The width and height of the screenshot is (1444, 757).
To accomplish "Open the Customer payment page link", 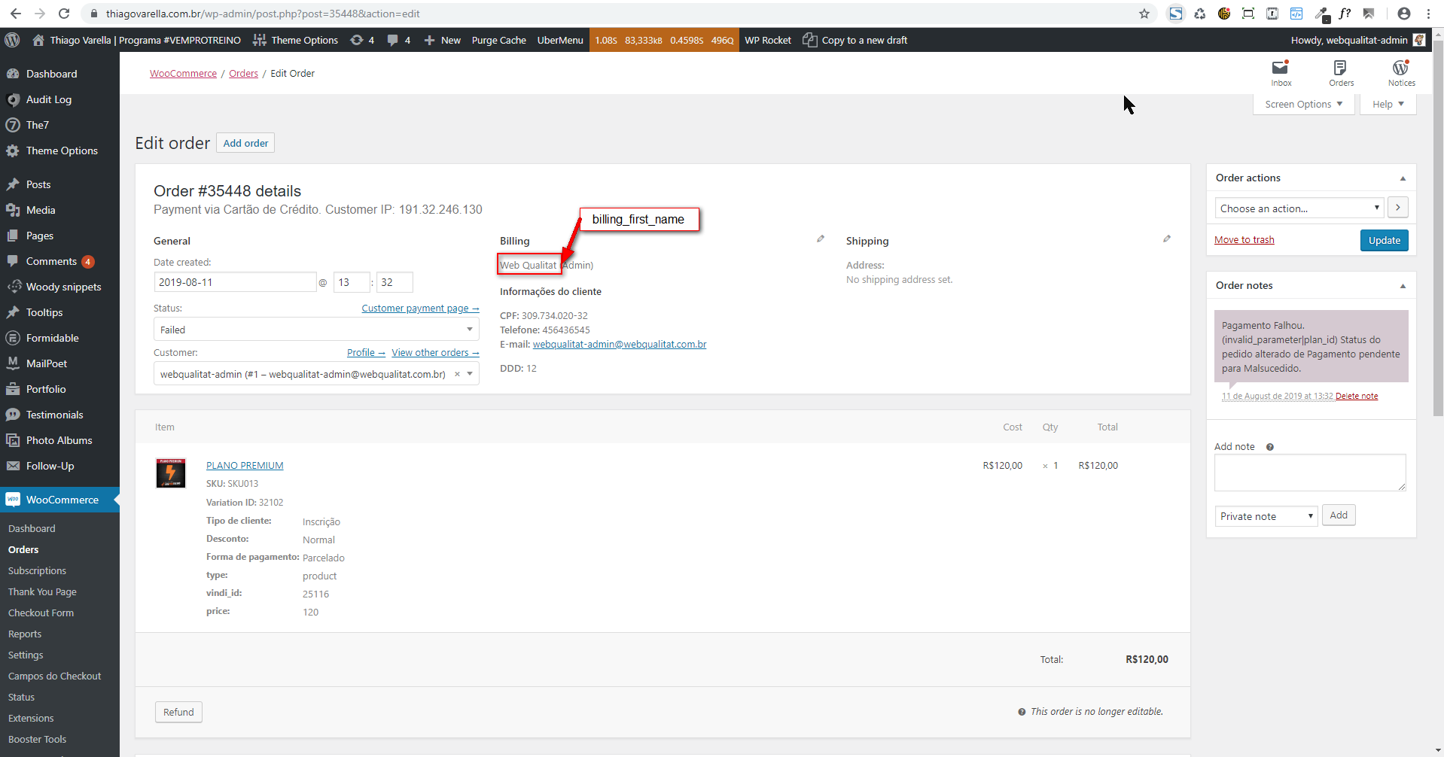I will (420, 309).
